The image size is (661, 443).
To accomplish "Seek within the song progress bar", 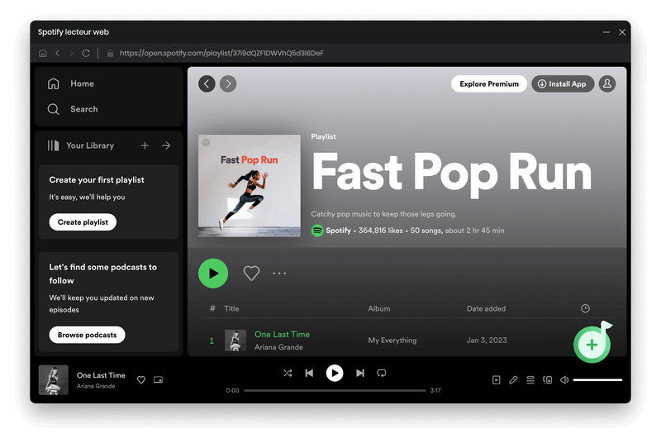I will (335, 390).
